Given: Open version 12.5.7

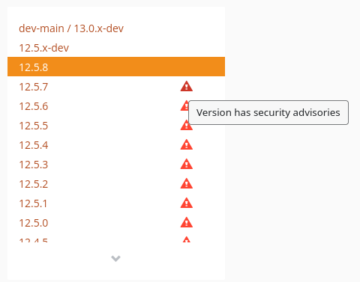Looking at the screenshot, I should (x=34, y=87).
